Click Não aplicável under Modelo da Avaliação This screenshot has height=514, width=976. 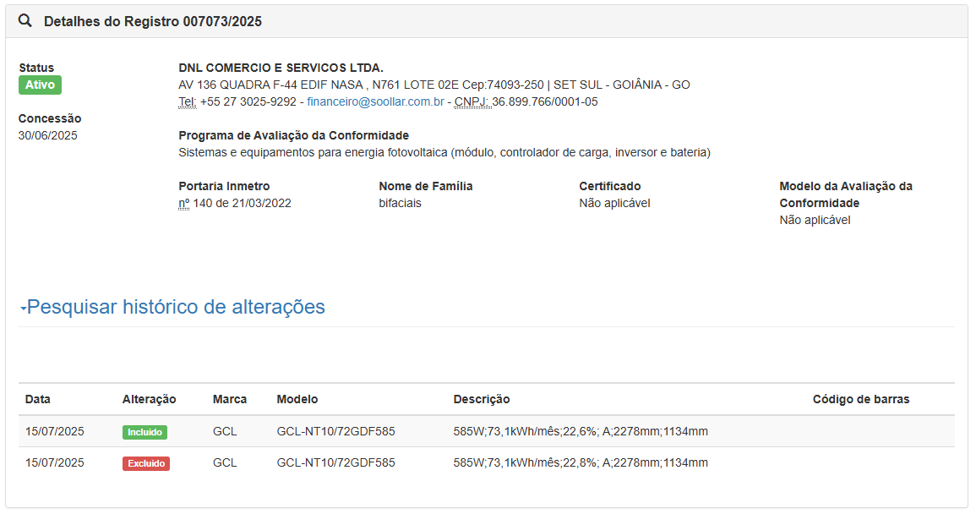point(815,220)
